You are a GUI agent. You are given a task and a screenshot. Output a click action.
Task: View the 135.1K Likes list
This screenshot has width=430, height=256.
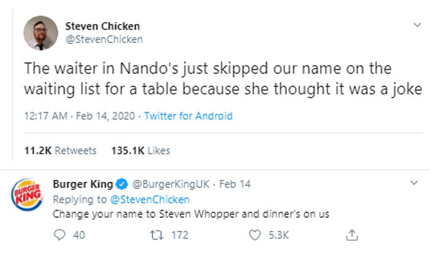[140, 150]
